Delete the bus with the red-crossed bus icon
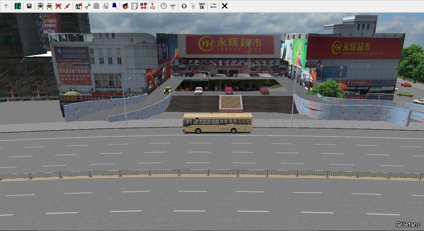Image resolution: width=424 pixels, height=231 pixels. (x=58, y=6)
